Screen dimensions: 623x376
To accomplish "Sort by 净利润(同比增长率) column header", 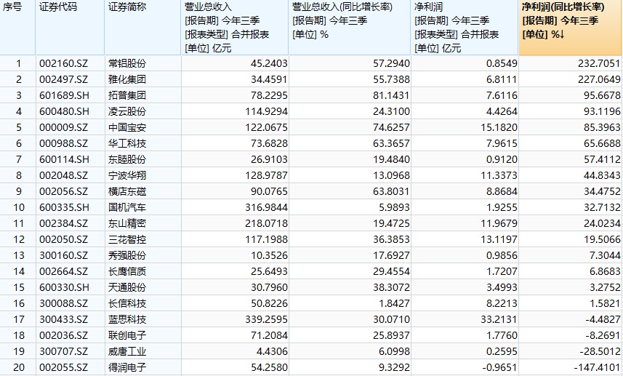I will point(571,28).
